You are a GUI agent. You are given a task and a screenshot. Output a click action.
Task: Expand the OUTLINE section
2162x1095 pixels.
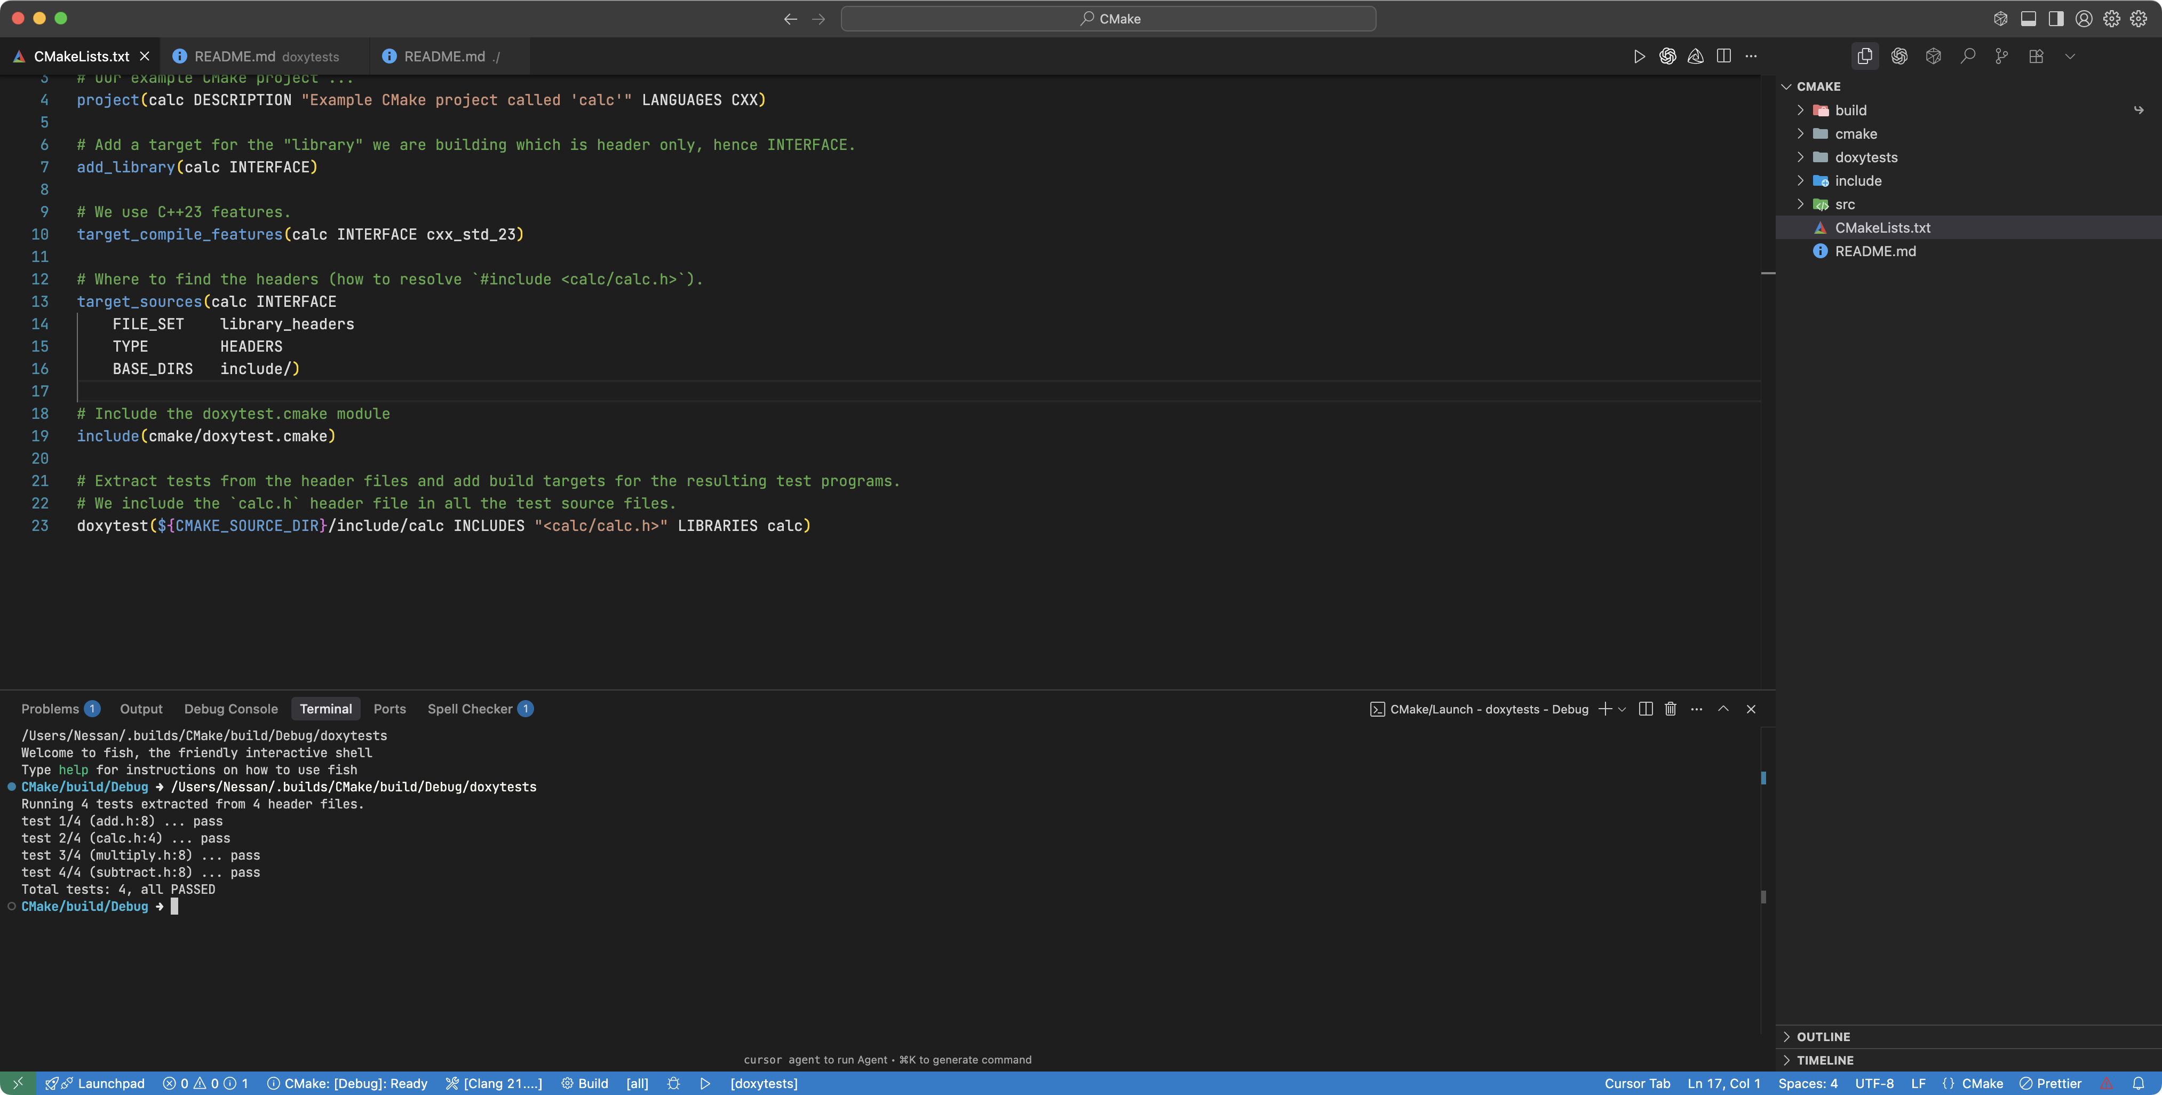pyautogui.click(x=1823, y=1036)
